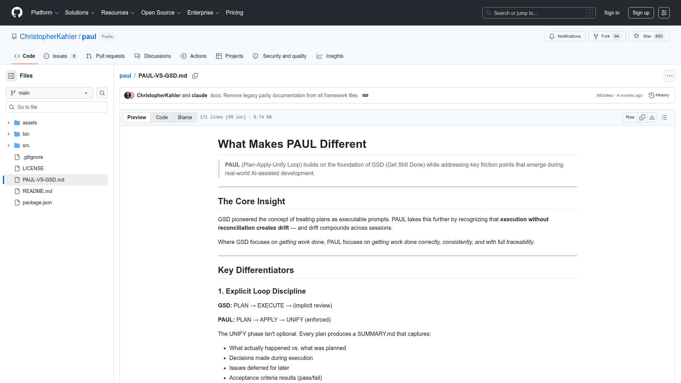Open the document outline list
681x383 pixels.
[x=664, y=117]
